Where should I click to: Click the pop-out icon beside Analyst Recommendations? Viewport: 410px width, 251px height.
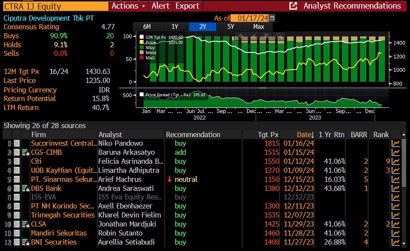pos(294,6)
